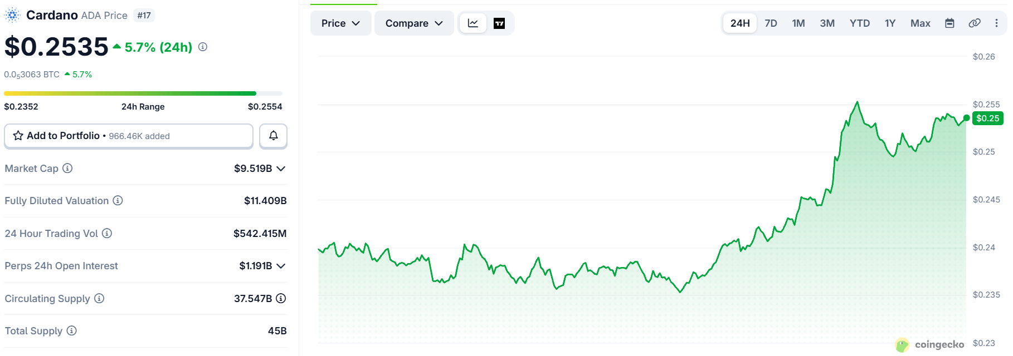Open the calendar date range picker

[x=950, y=23]
